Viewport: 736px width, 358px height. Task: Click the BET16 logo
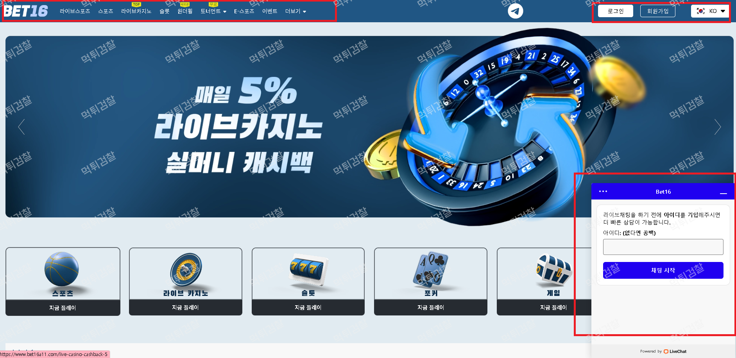pos(26,11)
